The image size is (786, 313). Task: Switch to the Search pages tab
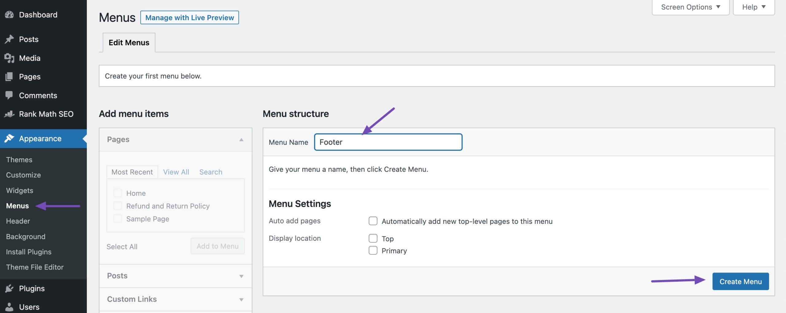pos(211,172)
